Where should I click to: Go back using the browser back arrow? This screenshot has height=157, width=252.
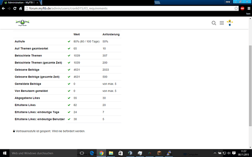tap(3, 8)
